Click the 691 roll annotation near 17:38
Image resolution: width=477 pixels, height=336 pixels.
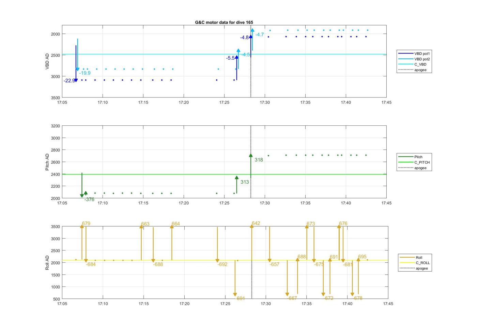334,257
